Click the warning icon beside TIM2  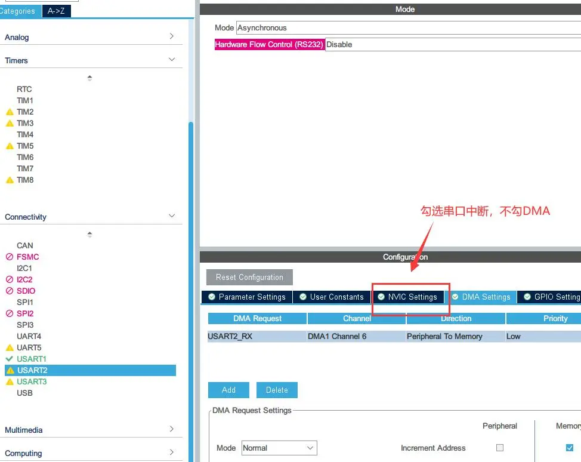click(10, 112)
